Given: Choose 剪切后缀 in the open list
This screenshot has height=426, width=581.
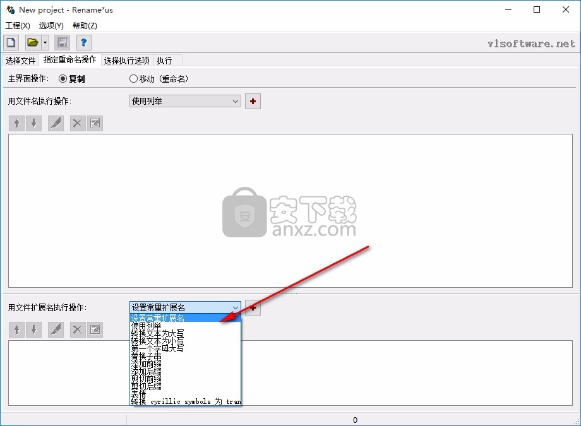Looking at the screenshot, I should pos(185,386).
